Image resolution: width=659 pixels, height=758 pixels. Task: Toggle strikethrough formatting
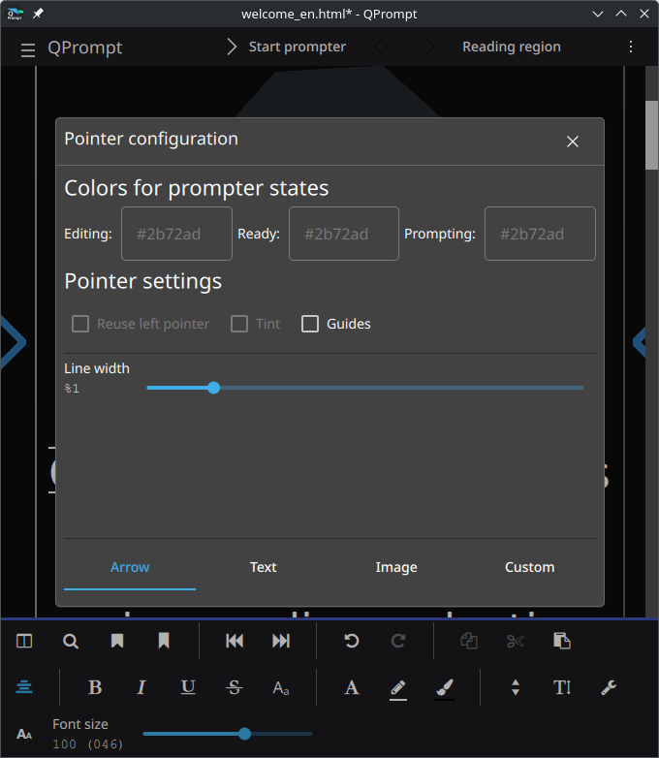[x=235, y=687]
